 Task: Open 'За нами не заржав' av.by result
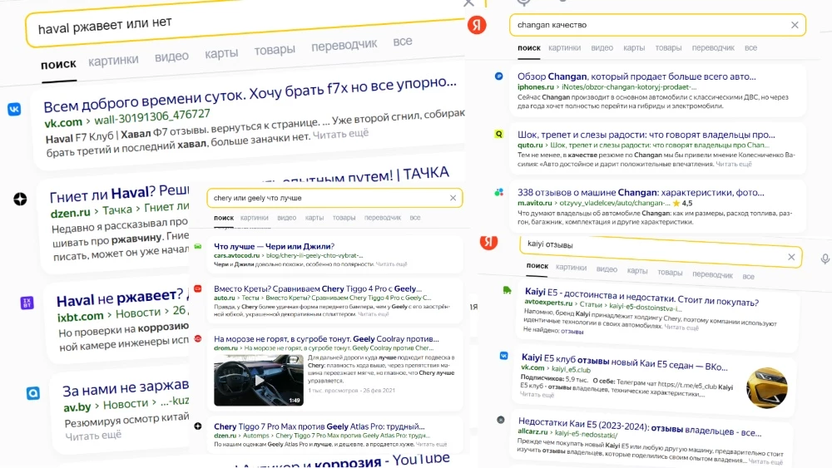coord(126,388)
